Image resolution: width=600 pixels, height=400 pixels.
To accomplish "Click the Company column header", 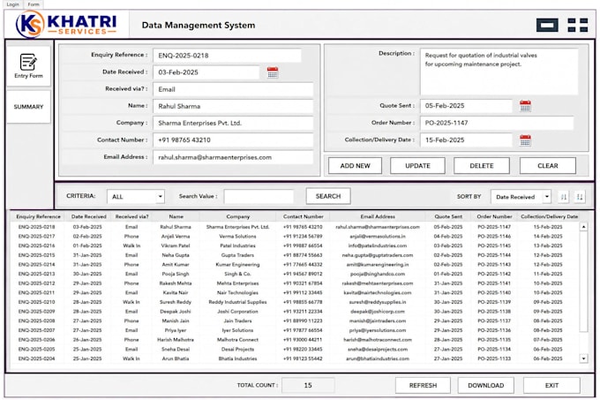I will tap(237, 216).
